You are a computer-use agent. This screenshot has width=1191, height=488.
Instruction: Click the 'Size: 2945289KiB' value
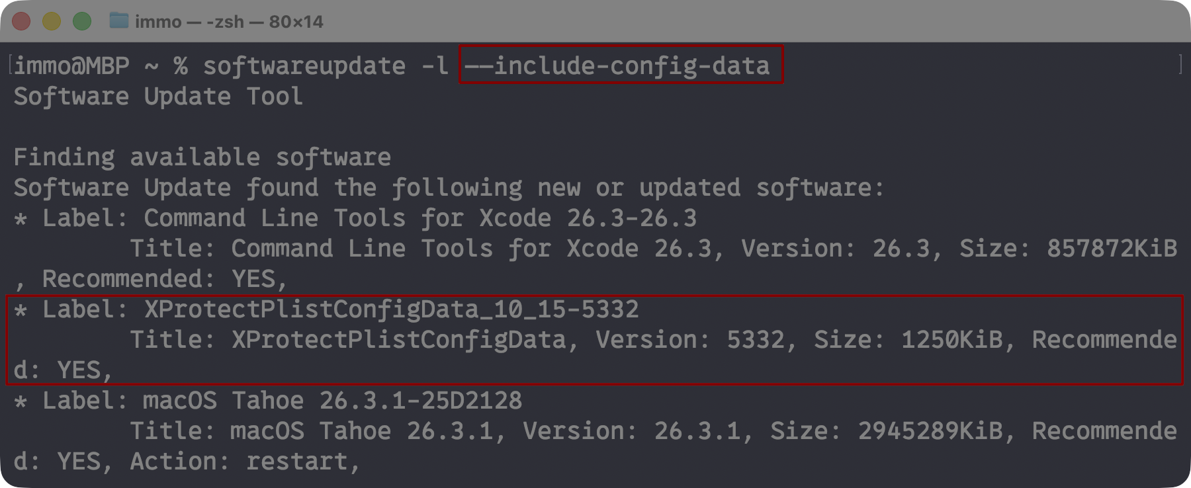click(886, 431)
